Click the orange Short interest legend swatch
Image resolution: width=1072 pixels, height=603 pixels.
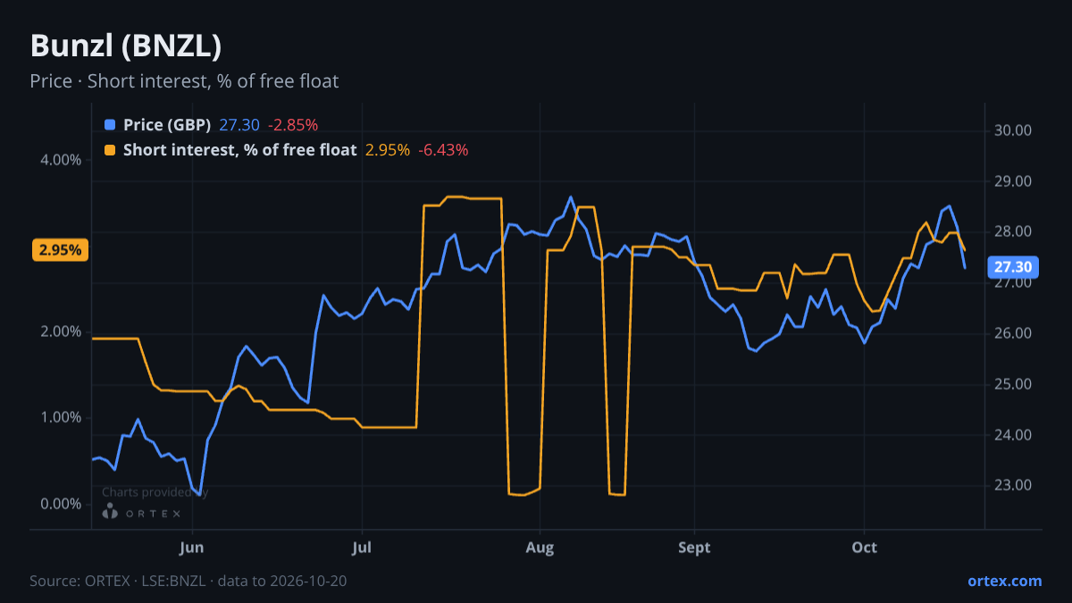coord(110,150)
